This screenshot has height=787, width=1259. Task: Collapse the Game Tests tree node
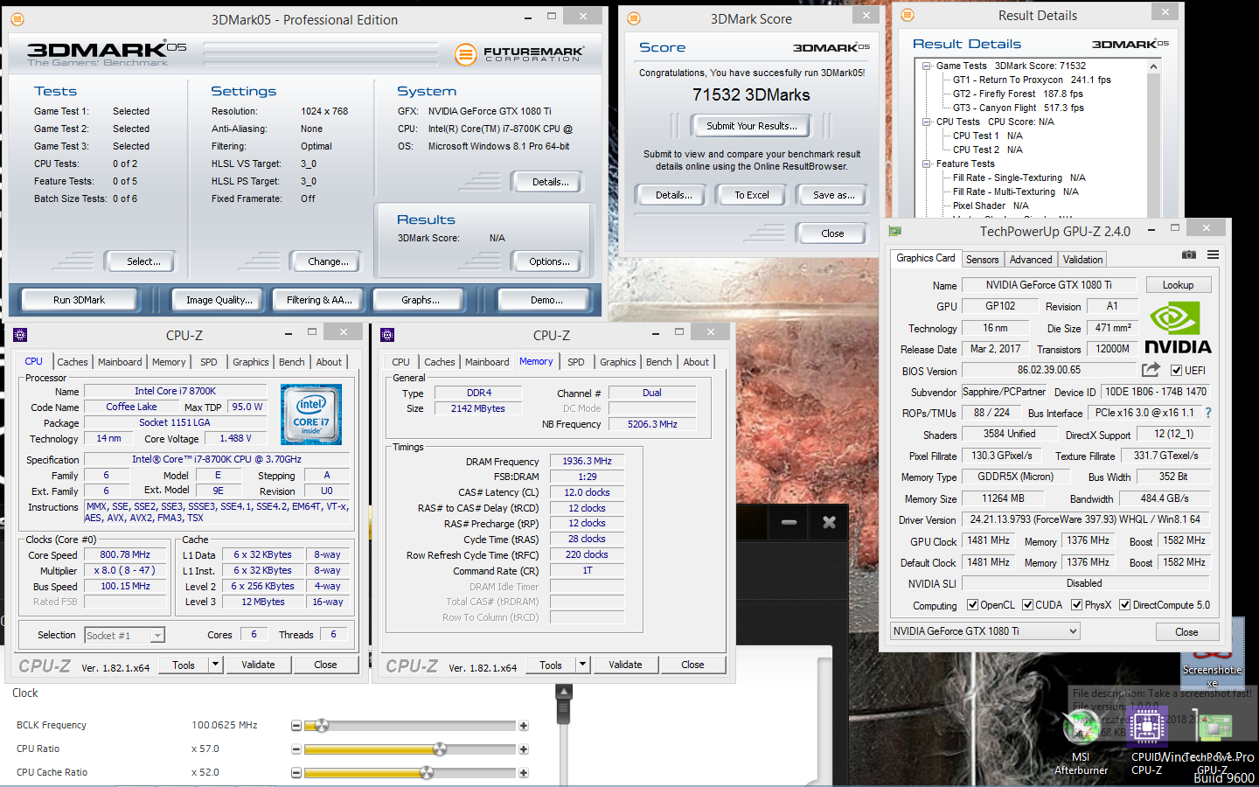(926, 66)
